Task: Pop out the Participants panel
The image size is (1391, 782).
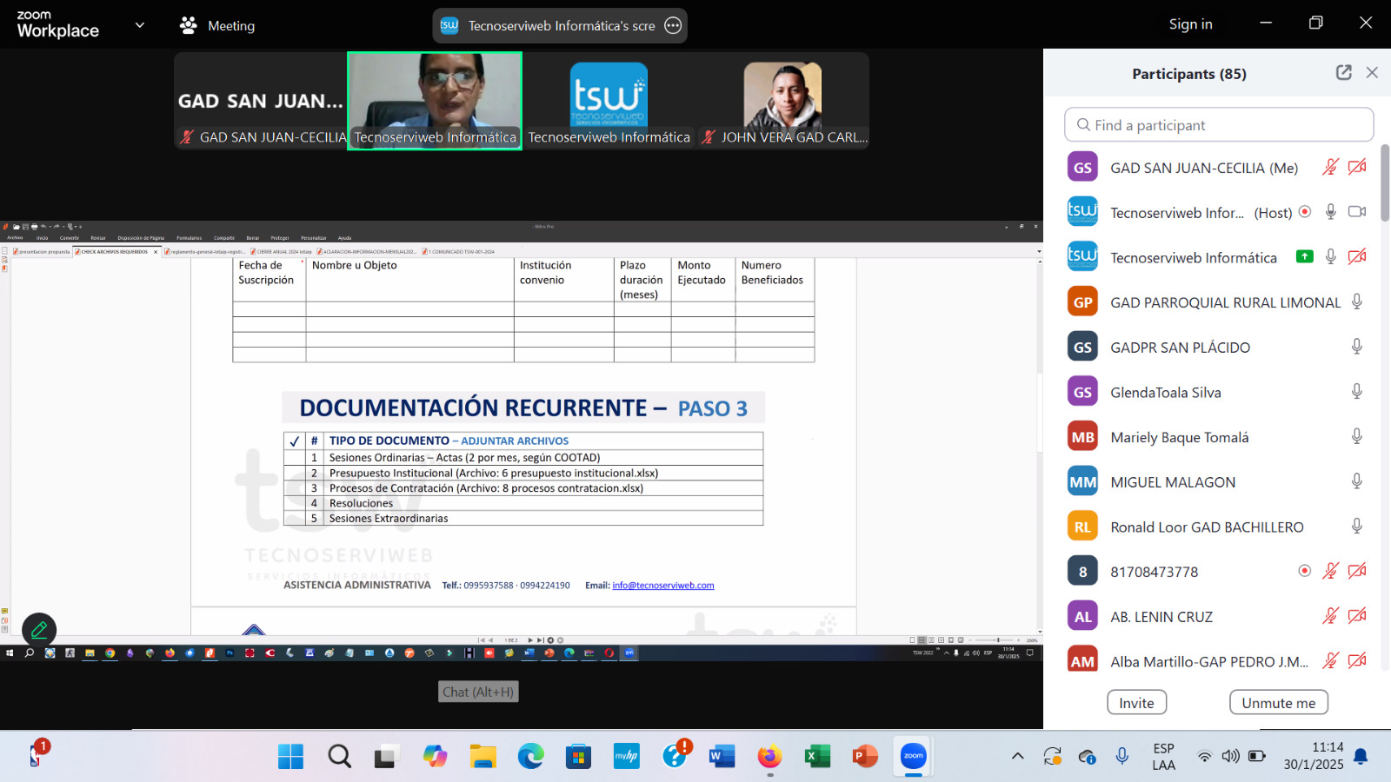Action: coord(1343,73)
